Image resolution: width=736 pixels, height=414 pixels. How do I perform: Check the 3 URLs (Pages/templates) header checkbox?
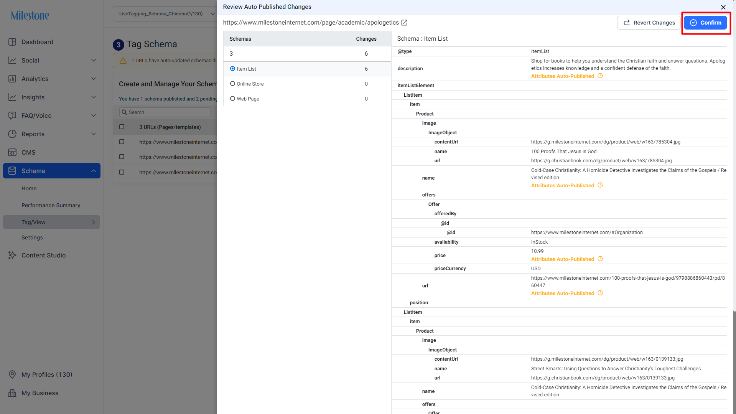click(122, 127)
